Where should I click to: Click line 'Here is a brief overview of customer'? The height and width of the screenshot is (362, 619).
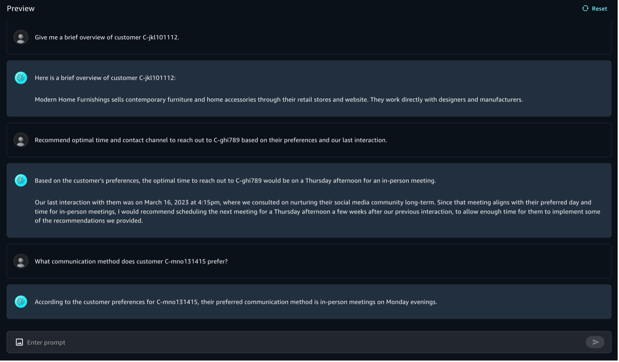point(105,78)
